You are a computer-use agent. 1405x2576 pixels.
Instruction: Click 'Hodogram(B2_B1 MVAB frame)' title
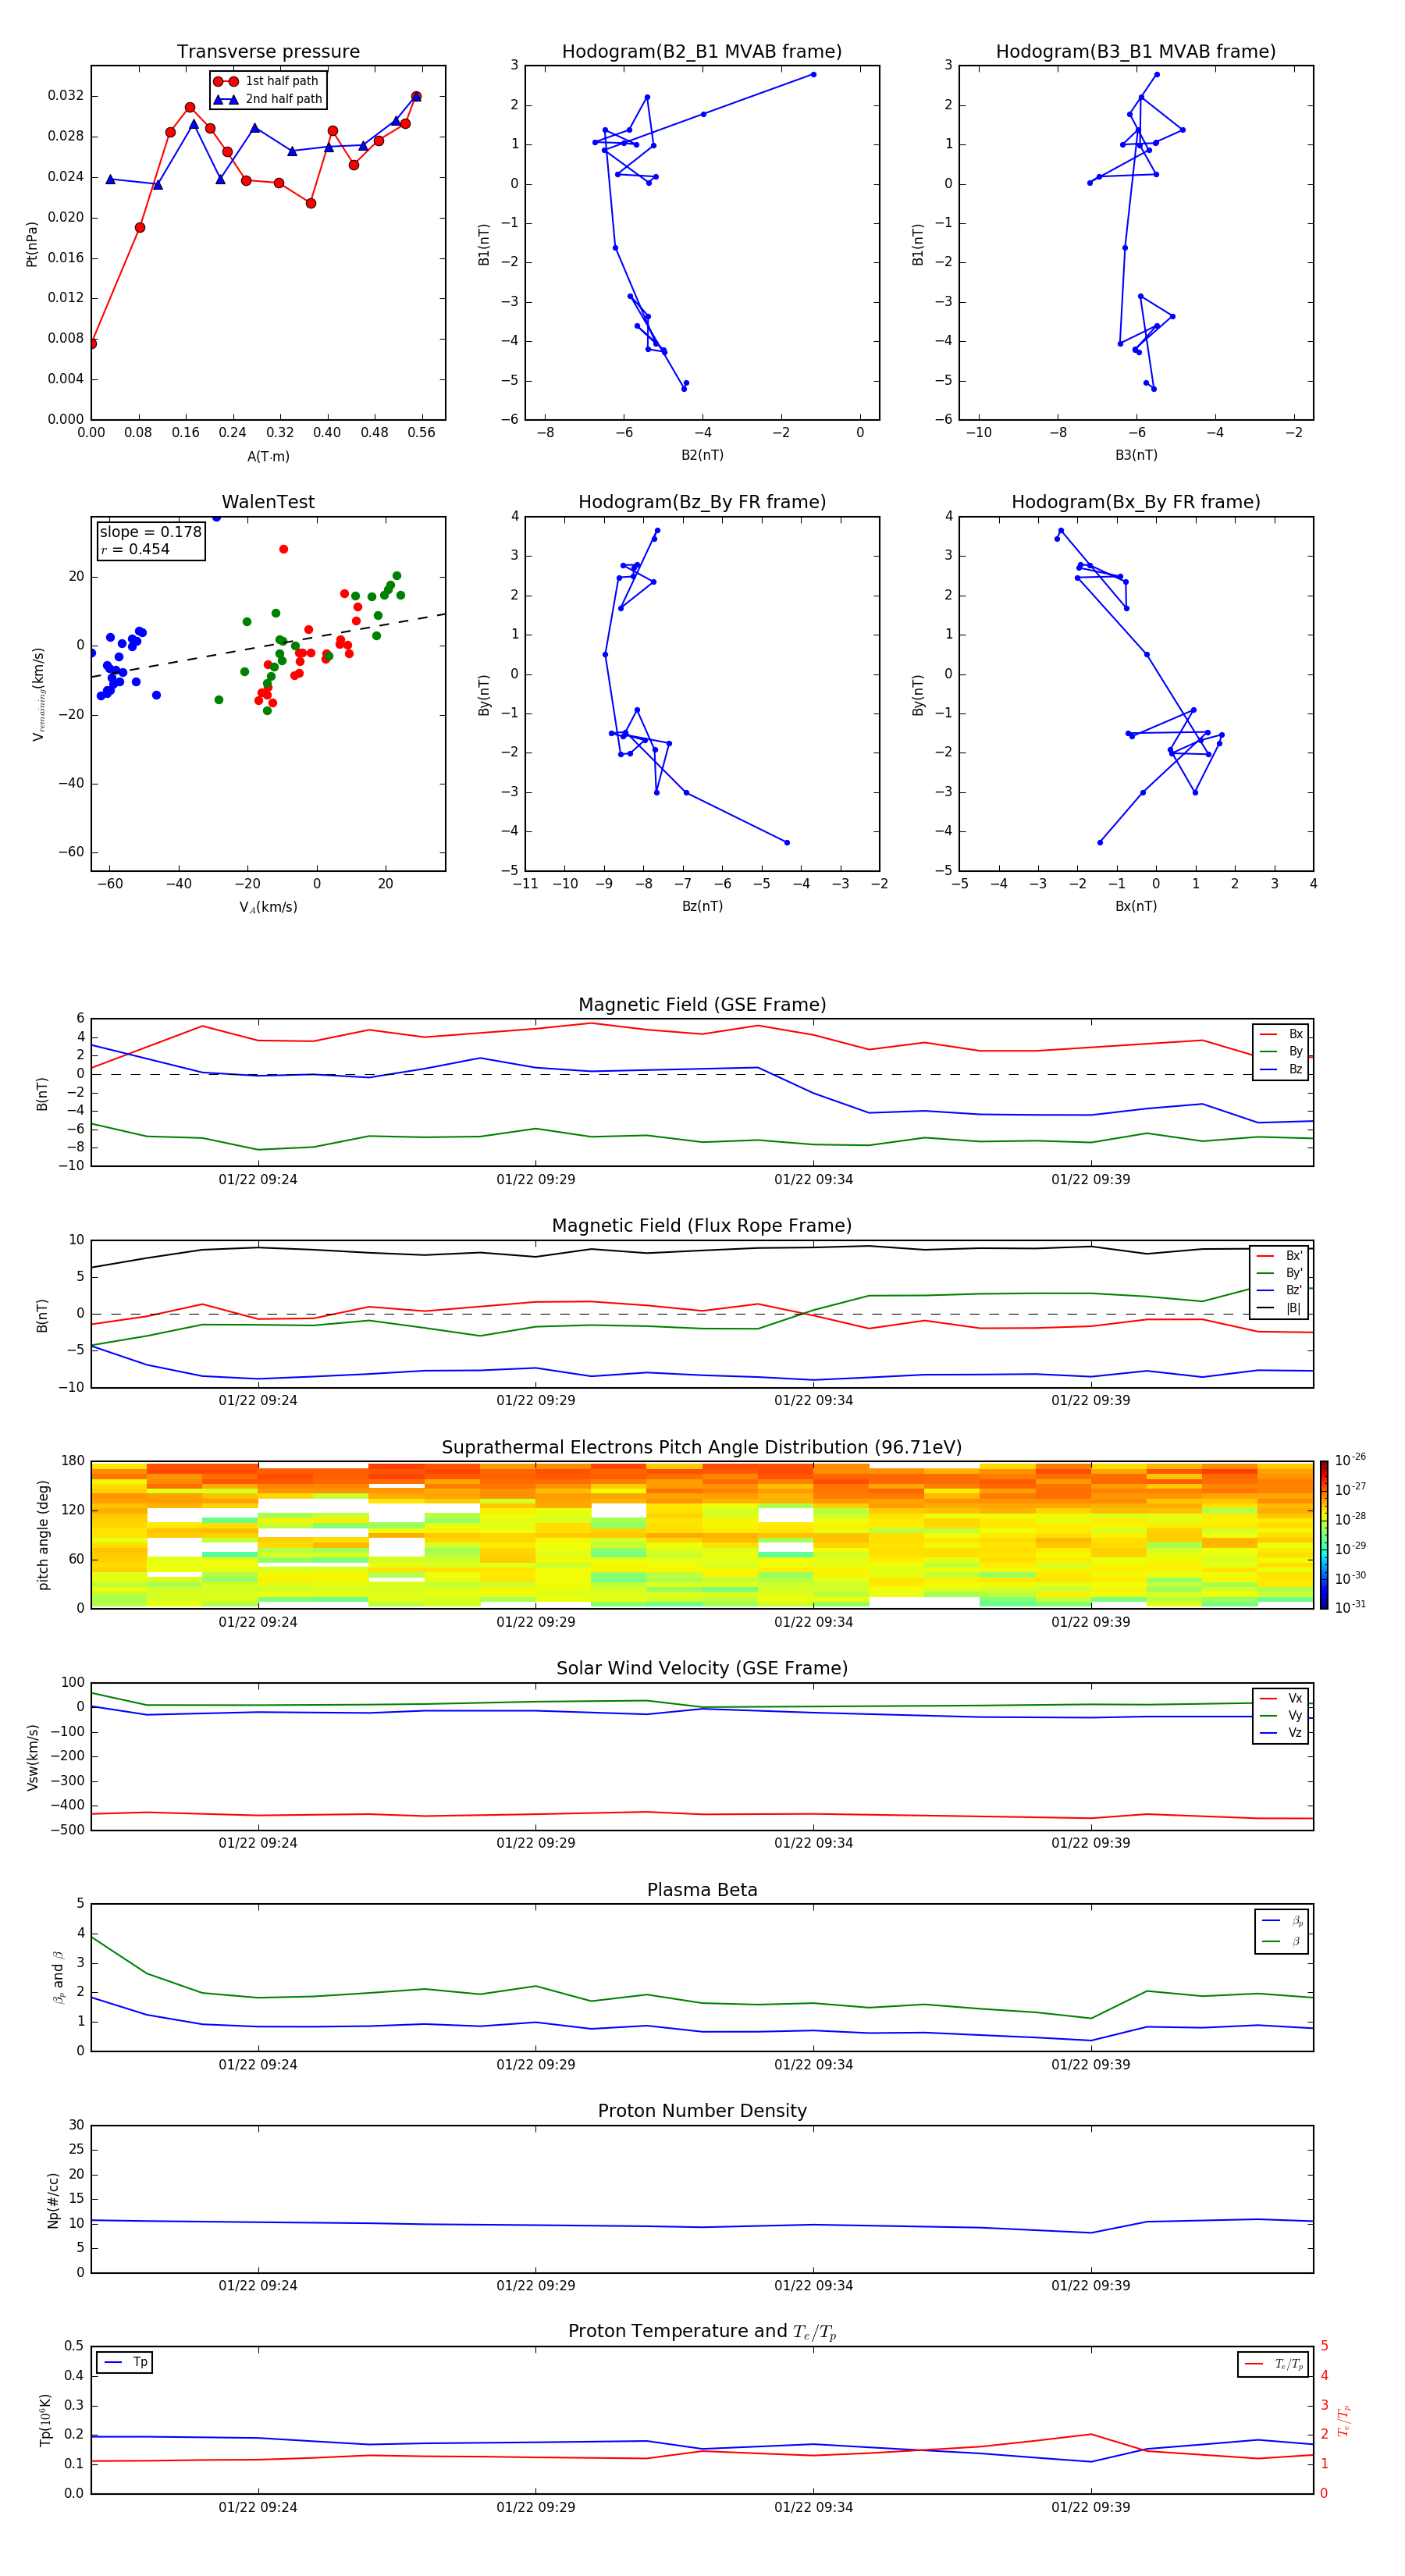pos(702,51)
